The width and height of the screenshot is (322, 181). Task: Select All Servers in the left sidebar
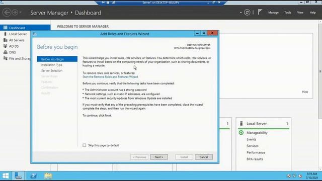17,40
